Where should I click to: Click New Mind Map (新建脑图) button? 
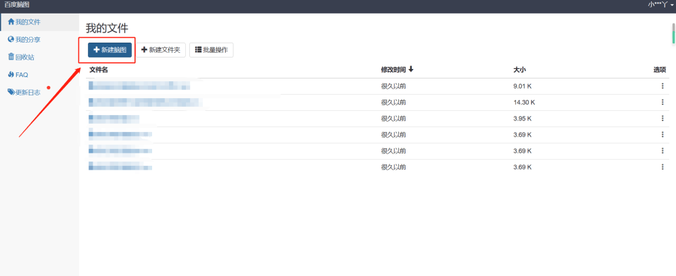click(x=110, y=50)
